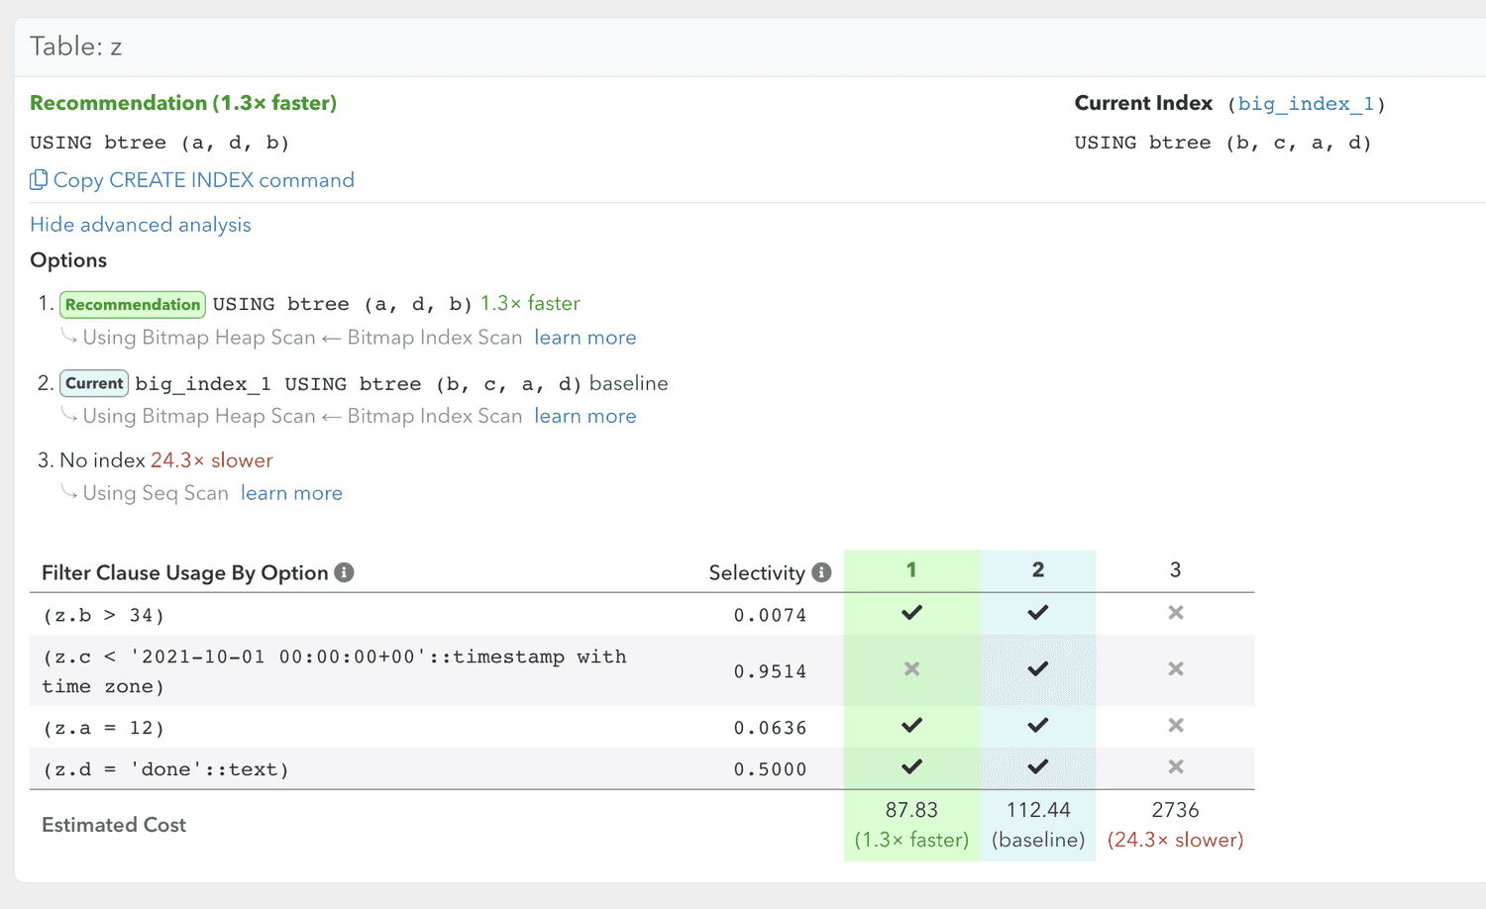This screenshot has width=1486, height=909.
Task: Open the big_index_1 current index link
Action: tap(1307, 103)
